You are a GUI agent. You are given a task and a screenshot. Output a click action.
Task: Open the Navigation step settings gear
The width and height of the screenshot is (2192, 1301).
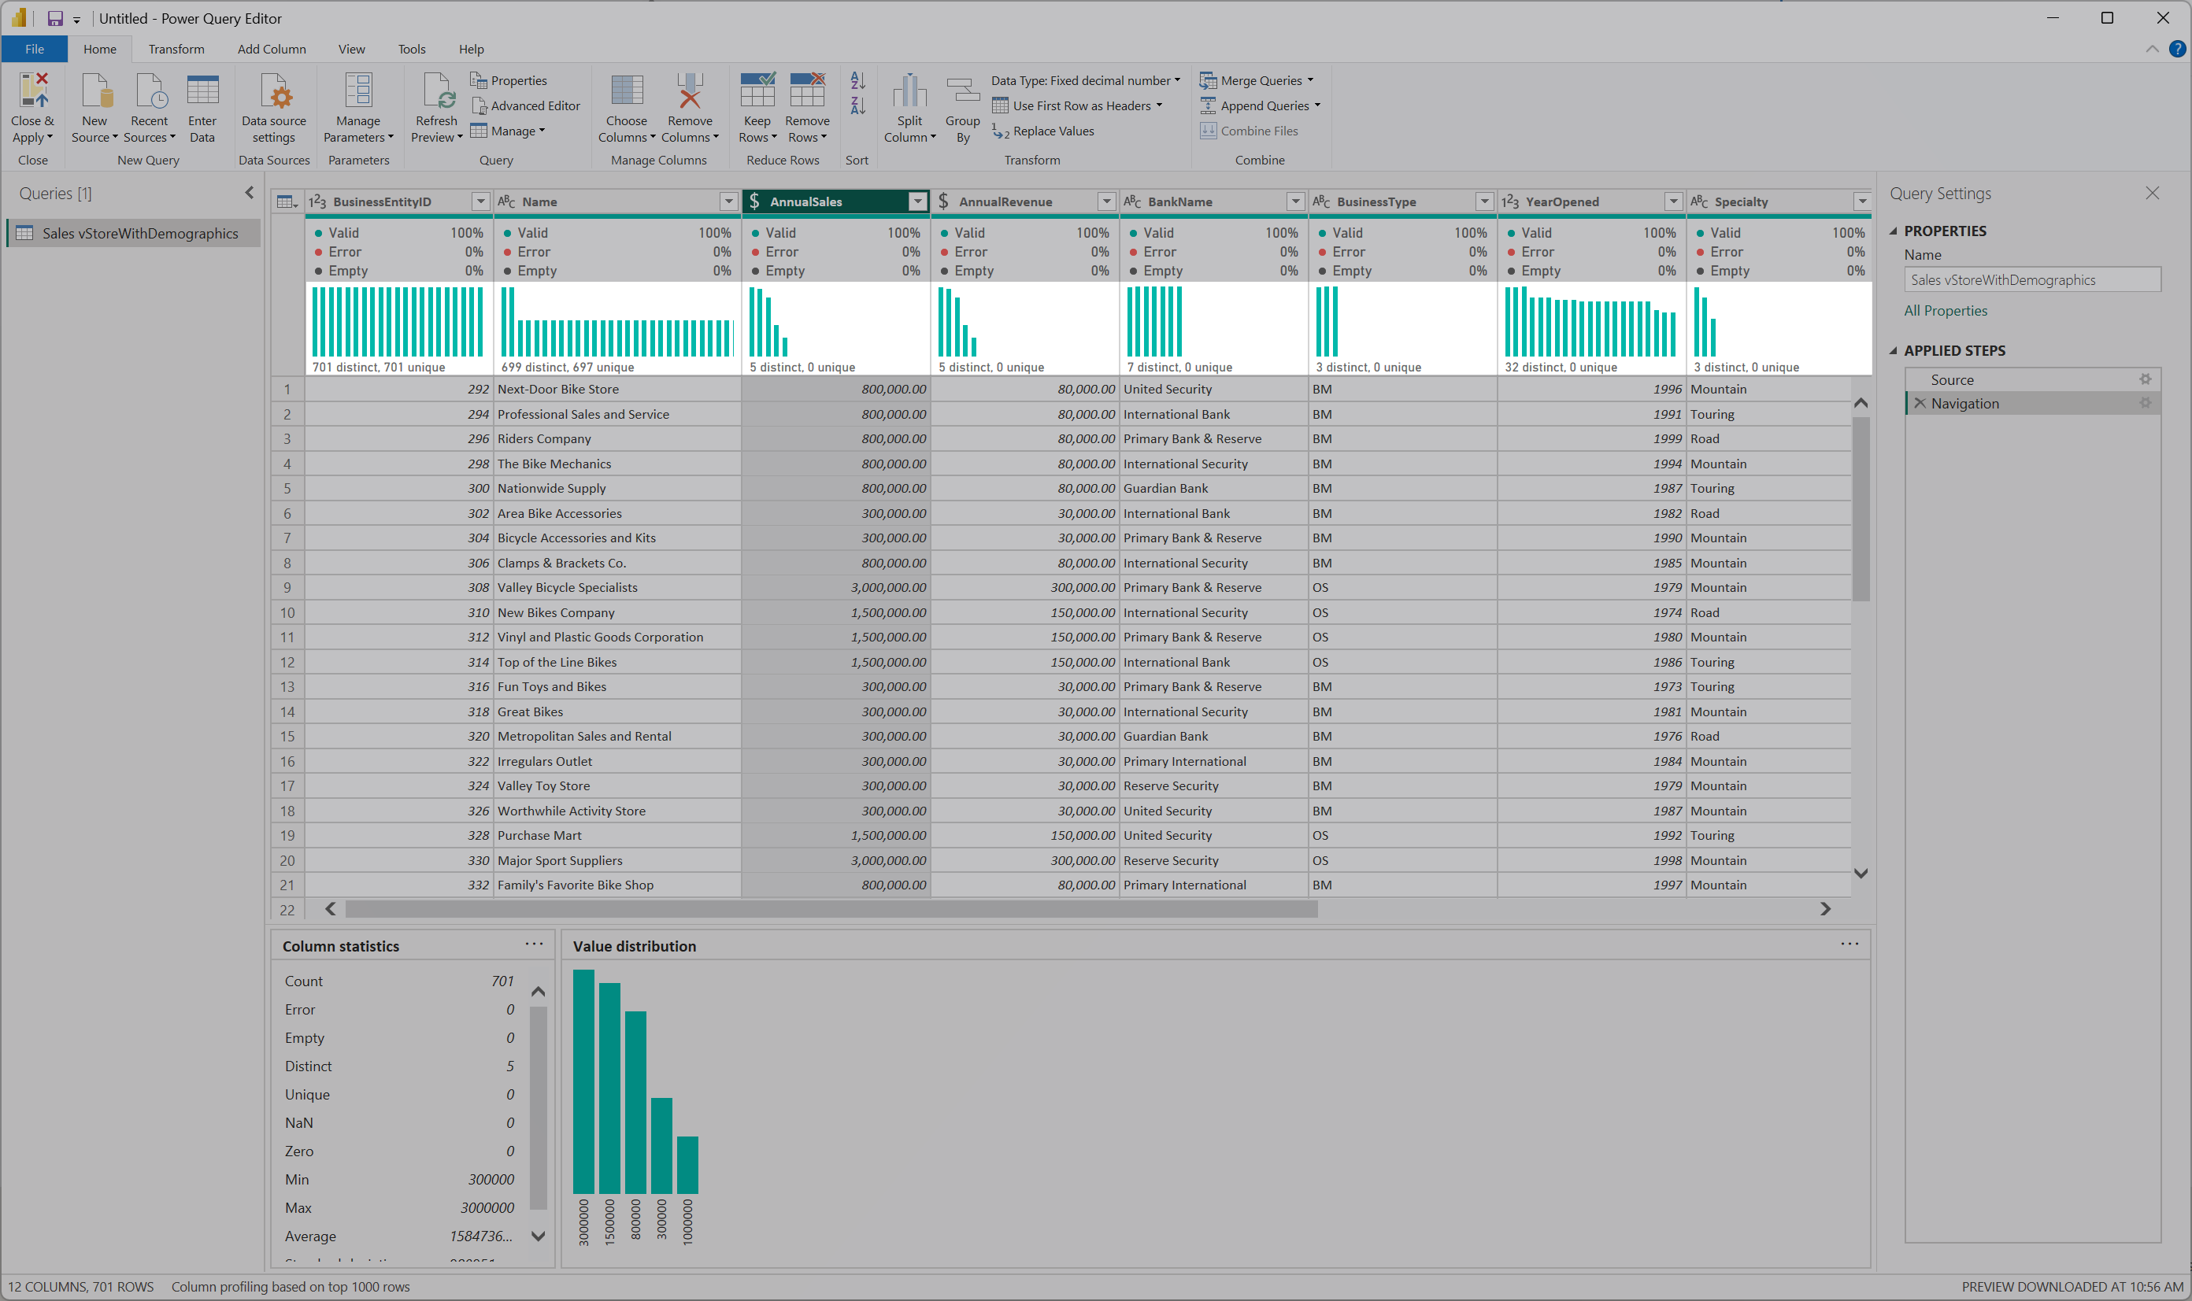[2145, 403]
